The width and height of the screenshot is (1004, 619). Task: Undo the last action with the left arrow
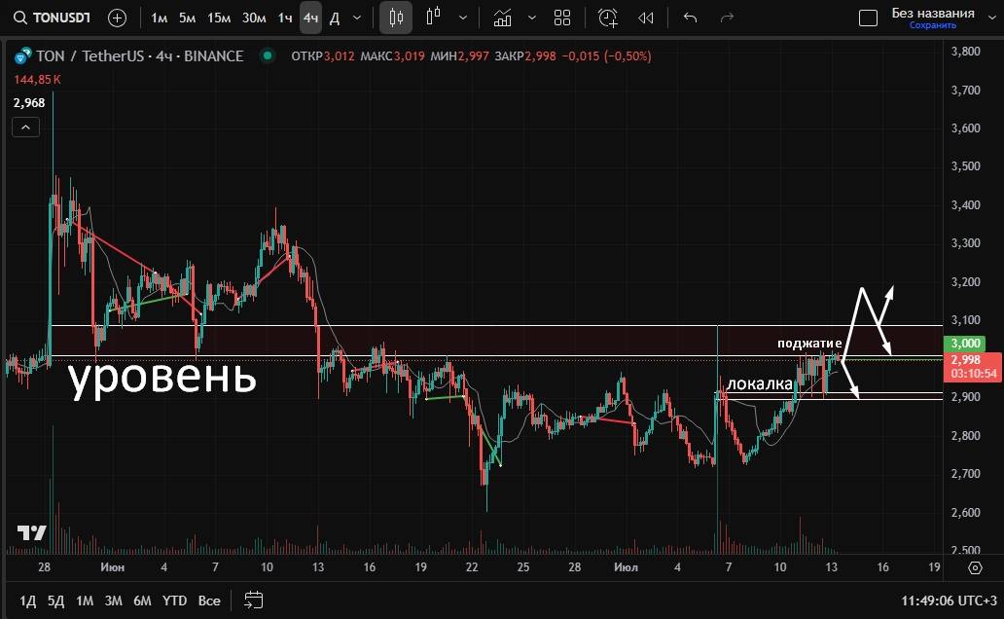pos(690,18)
